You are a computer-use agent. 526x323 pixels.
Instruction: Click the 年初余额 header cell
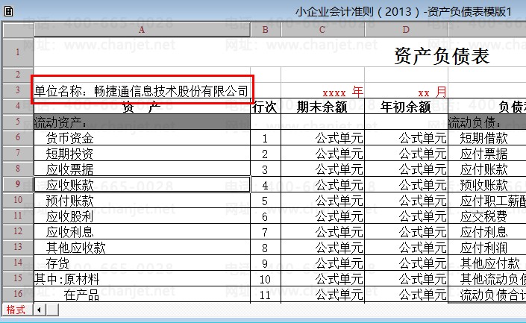tap(406, 107)
